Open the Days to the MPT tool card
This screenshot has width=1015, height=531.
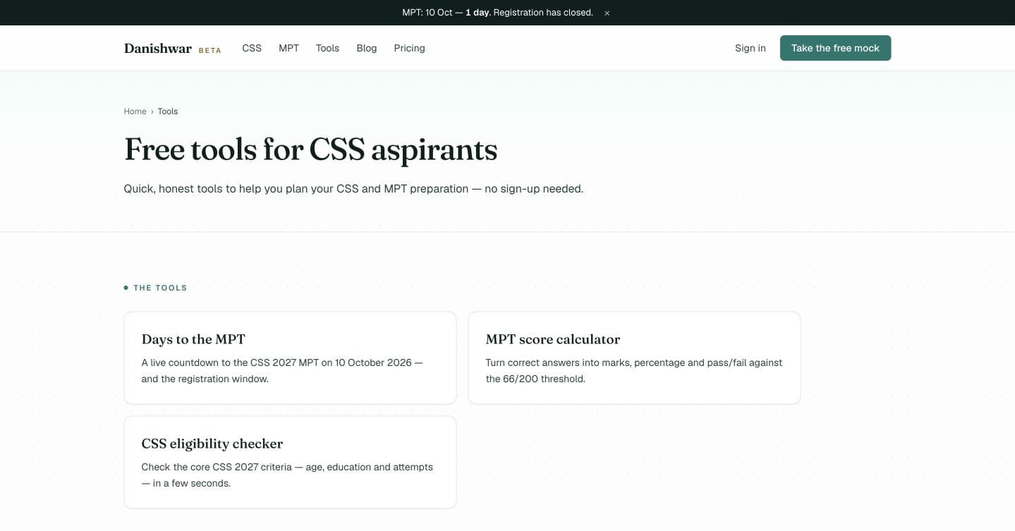pyautogui.click(x=290, y=358)
